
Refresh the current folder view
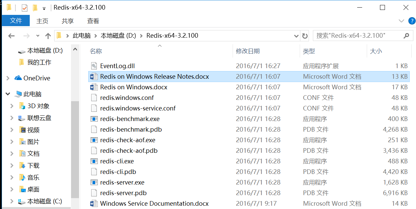coord(305,36)
